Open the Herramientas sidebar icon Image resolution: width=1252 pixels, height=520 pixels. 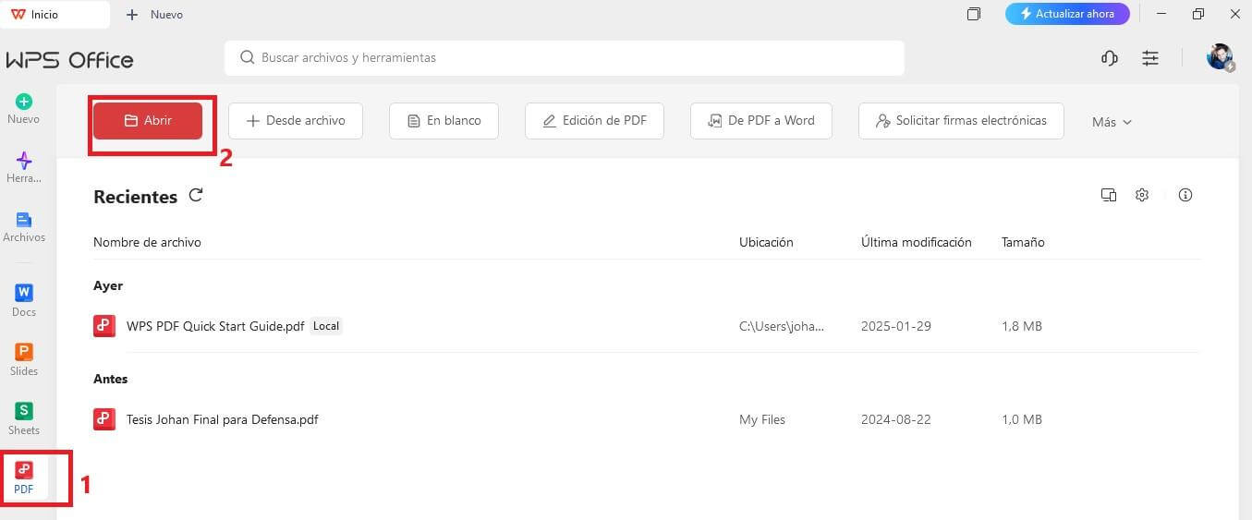24,167
